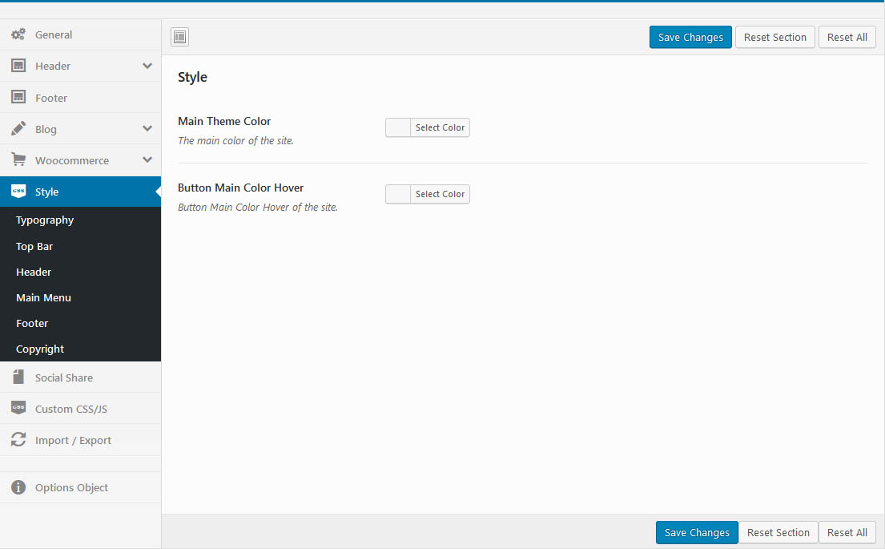Click the Social Share page icon
This screenshot has width=885, height=549.
coord(18,377)
